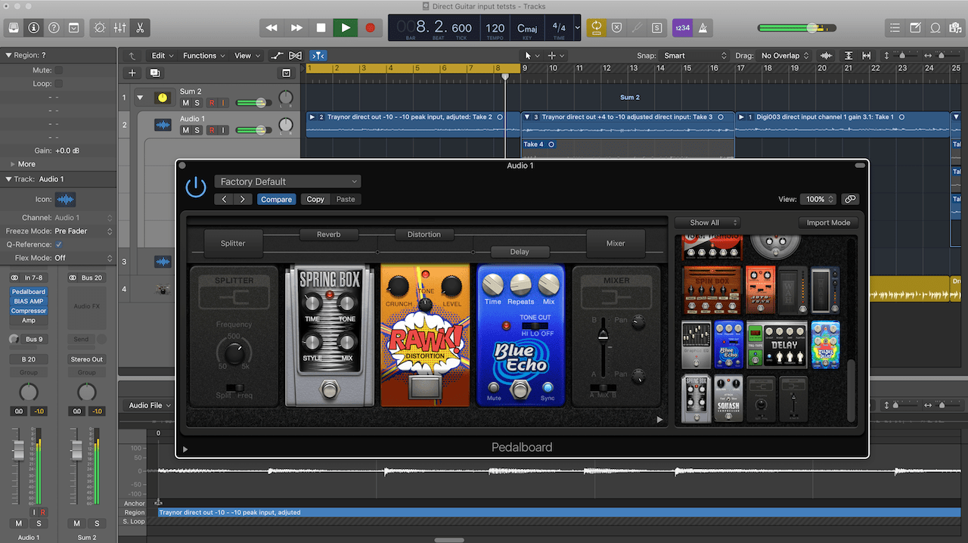Screen dimensions: 968x543
Task: Open the Pedalboard insert slot in channel strip
Action: 29,291
